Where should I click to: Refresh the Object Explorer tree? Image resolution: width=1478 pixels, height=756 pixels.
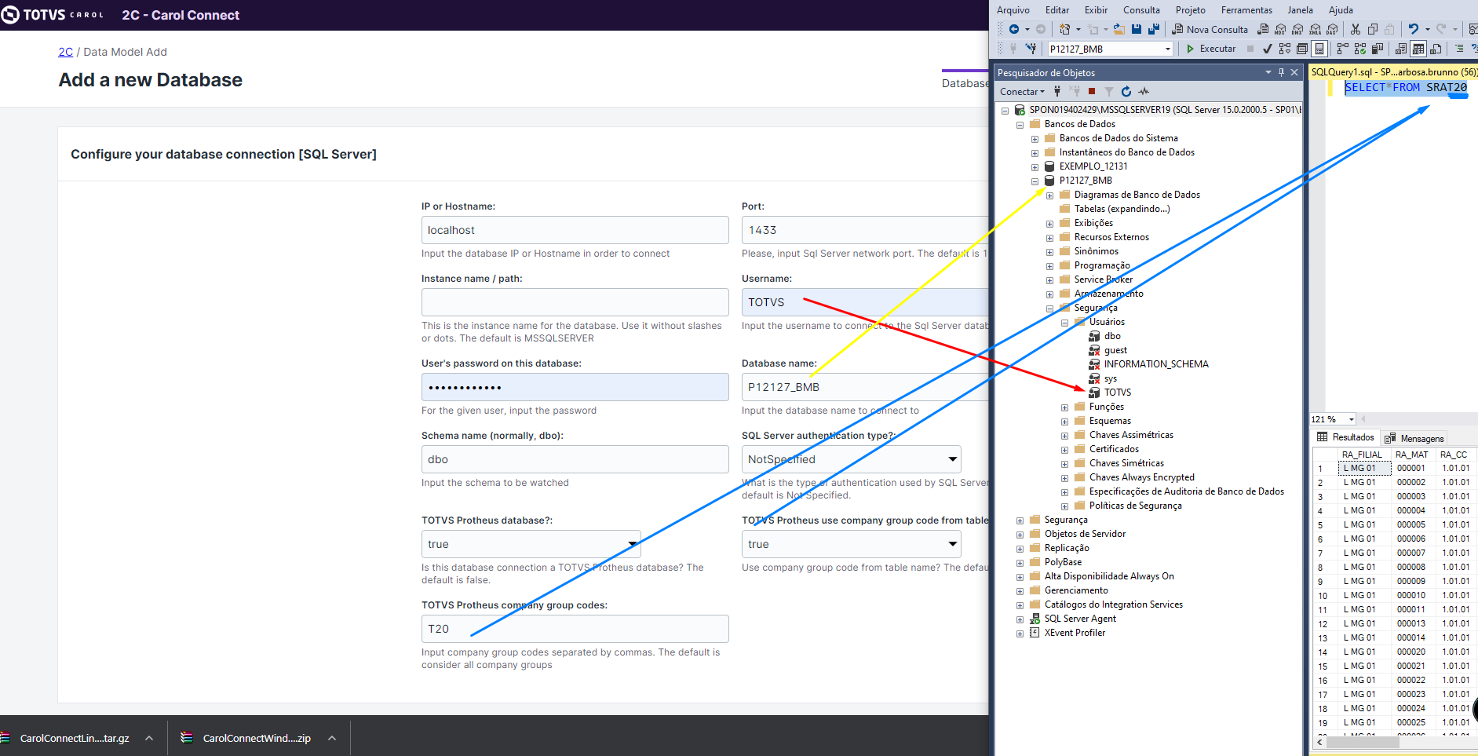(1126, 91)
